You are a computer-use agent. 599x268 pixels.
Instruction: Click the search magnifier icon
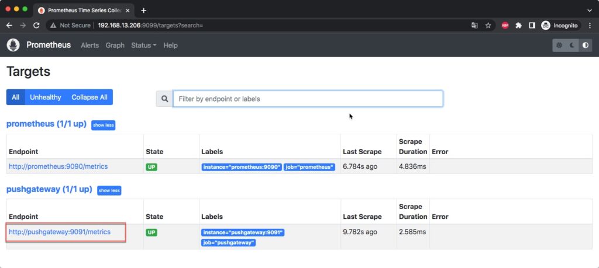point(164,99)
